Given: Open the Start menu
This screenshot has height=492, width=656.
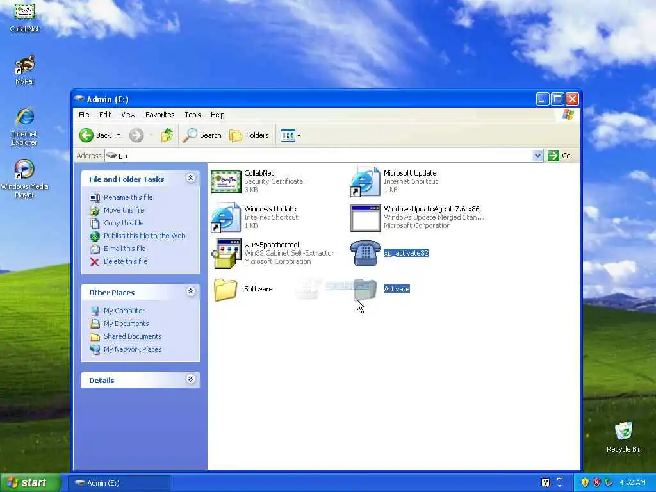Looking at the screenshot, I should [31, 482].
